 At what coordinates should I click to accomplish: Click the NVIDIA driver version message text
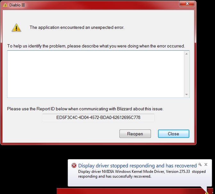(142, 174)
